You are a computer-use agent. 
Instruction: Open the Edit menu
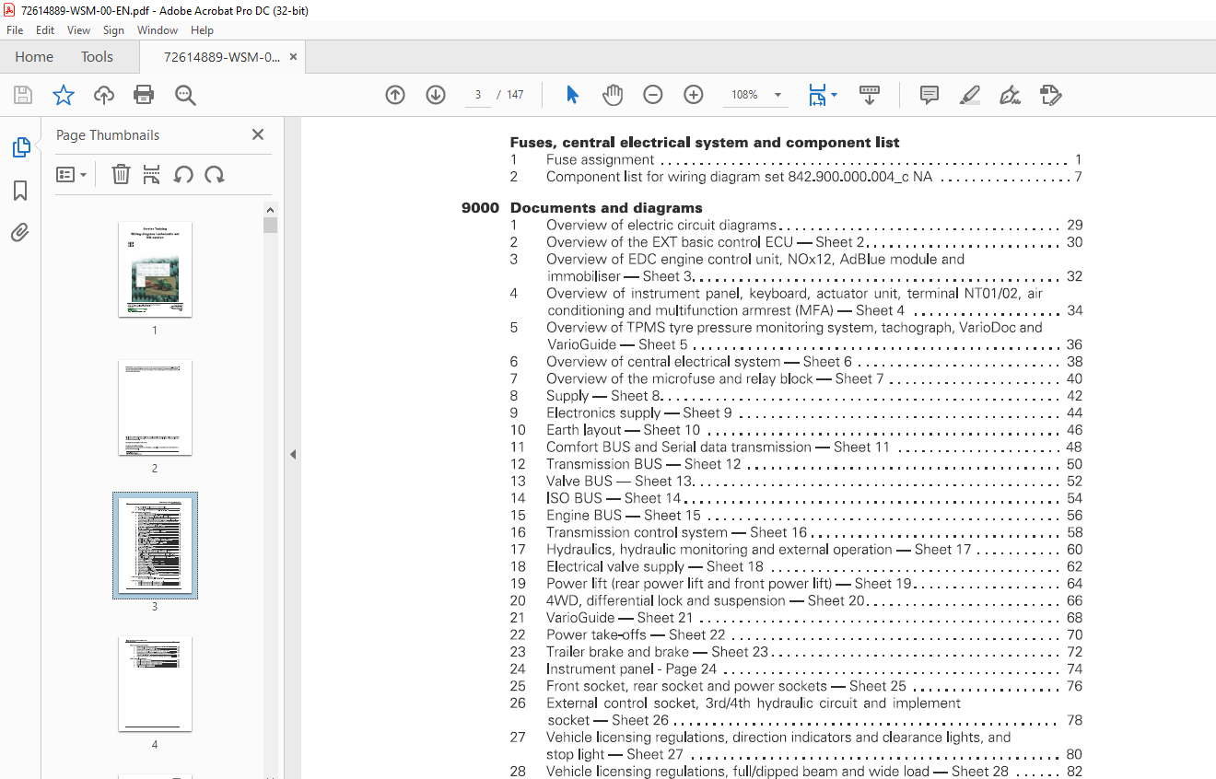(x=45, y=30)
